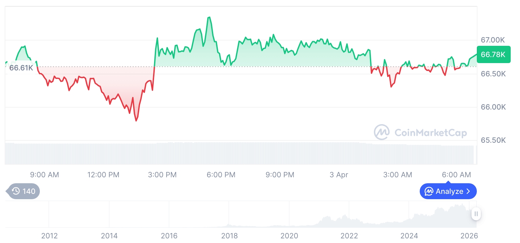Click the 9:00 AM time axis label
The width and height of the screenshot is (520, 243).
(x=44, y=175)
